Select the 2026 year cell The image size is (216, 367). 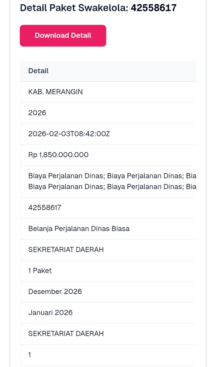coord(108,113)
